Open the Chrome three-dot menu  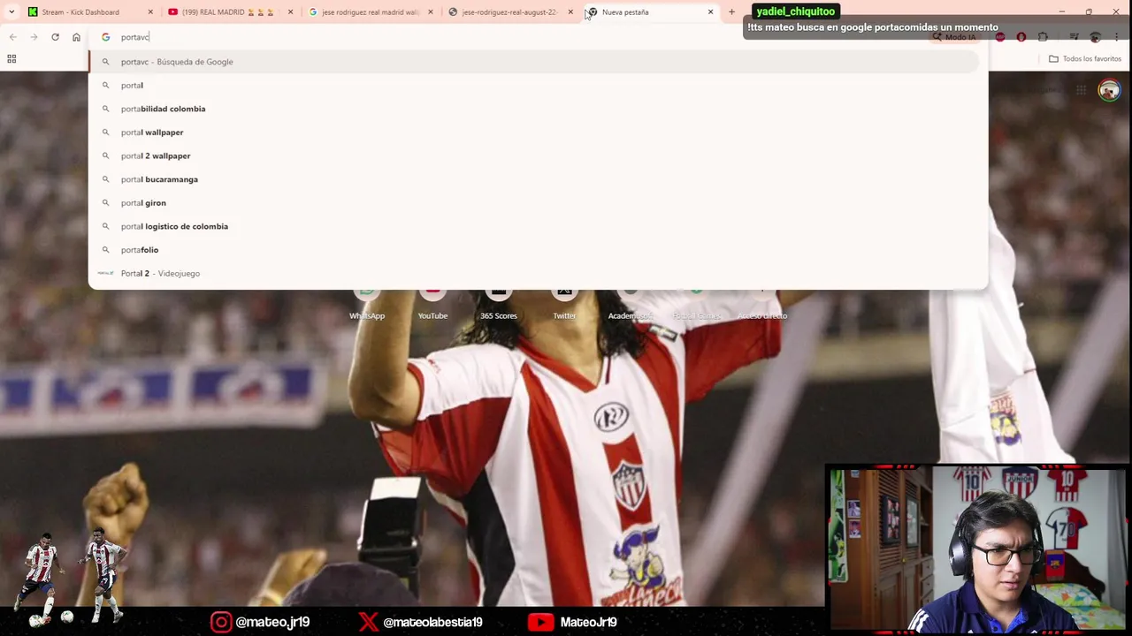coord(1117,37)
